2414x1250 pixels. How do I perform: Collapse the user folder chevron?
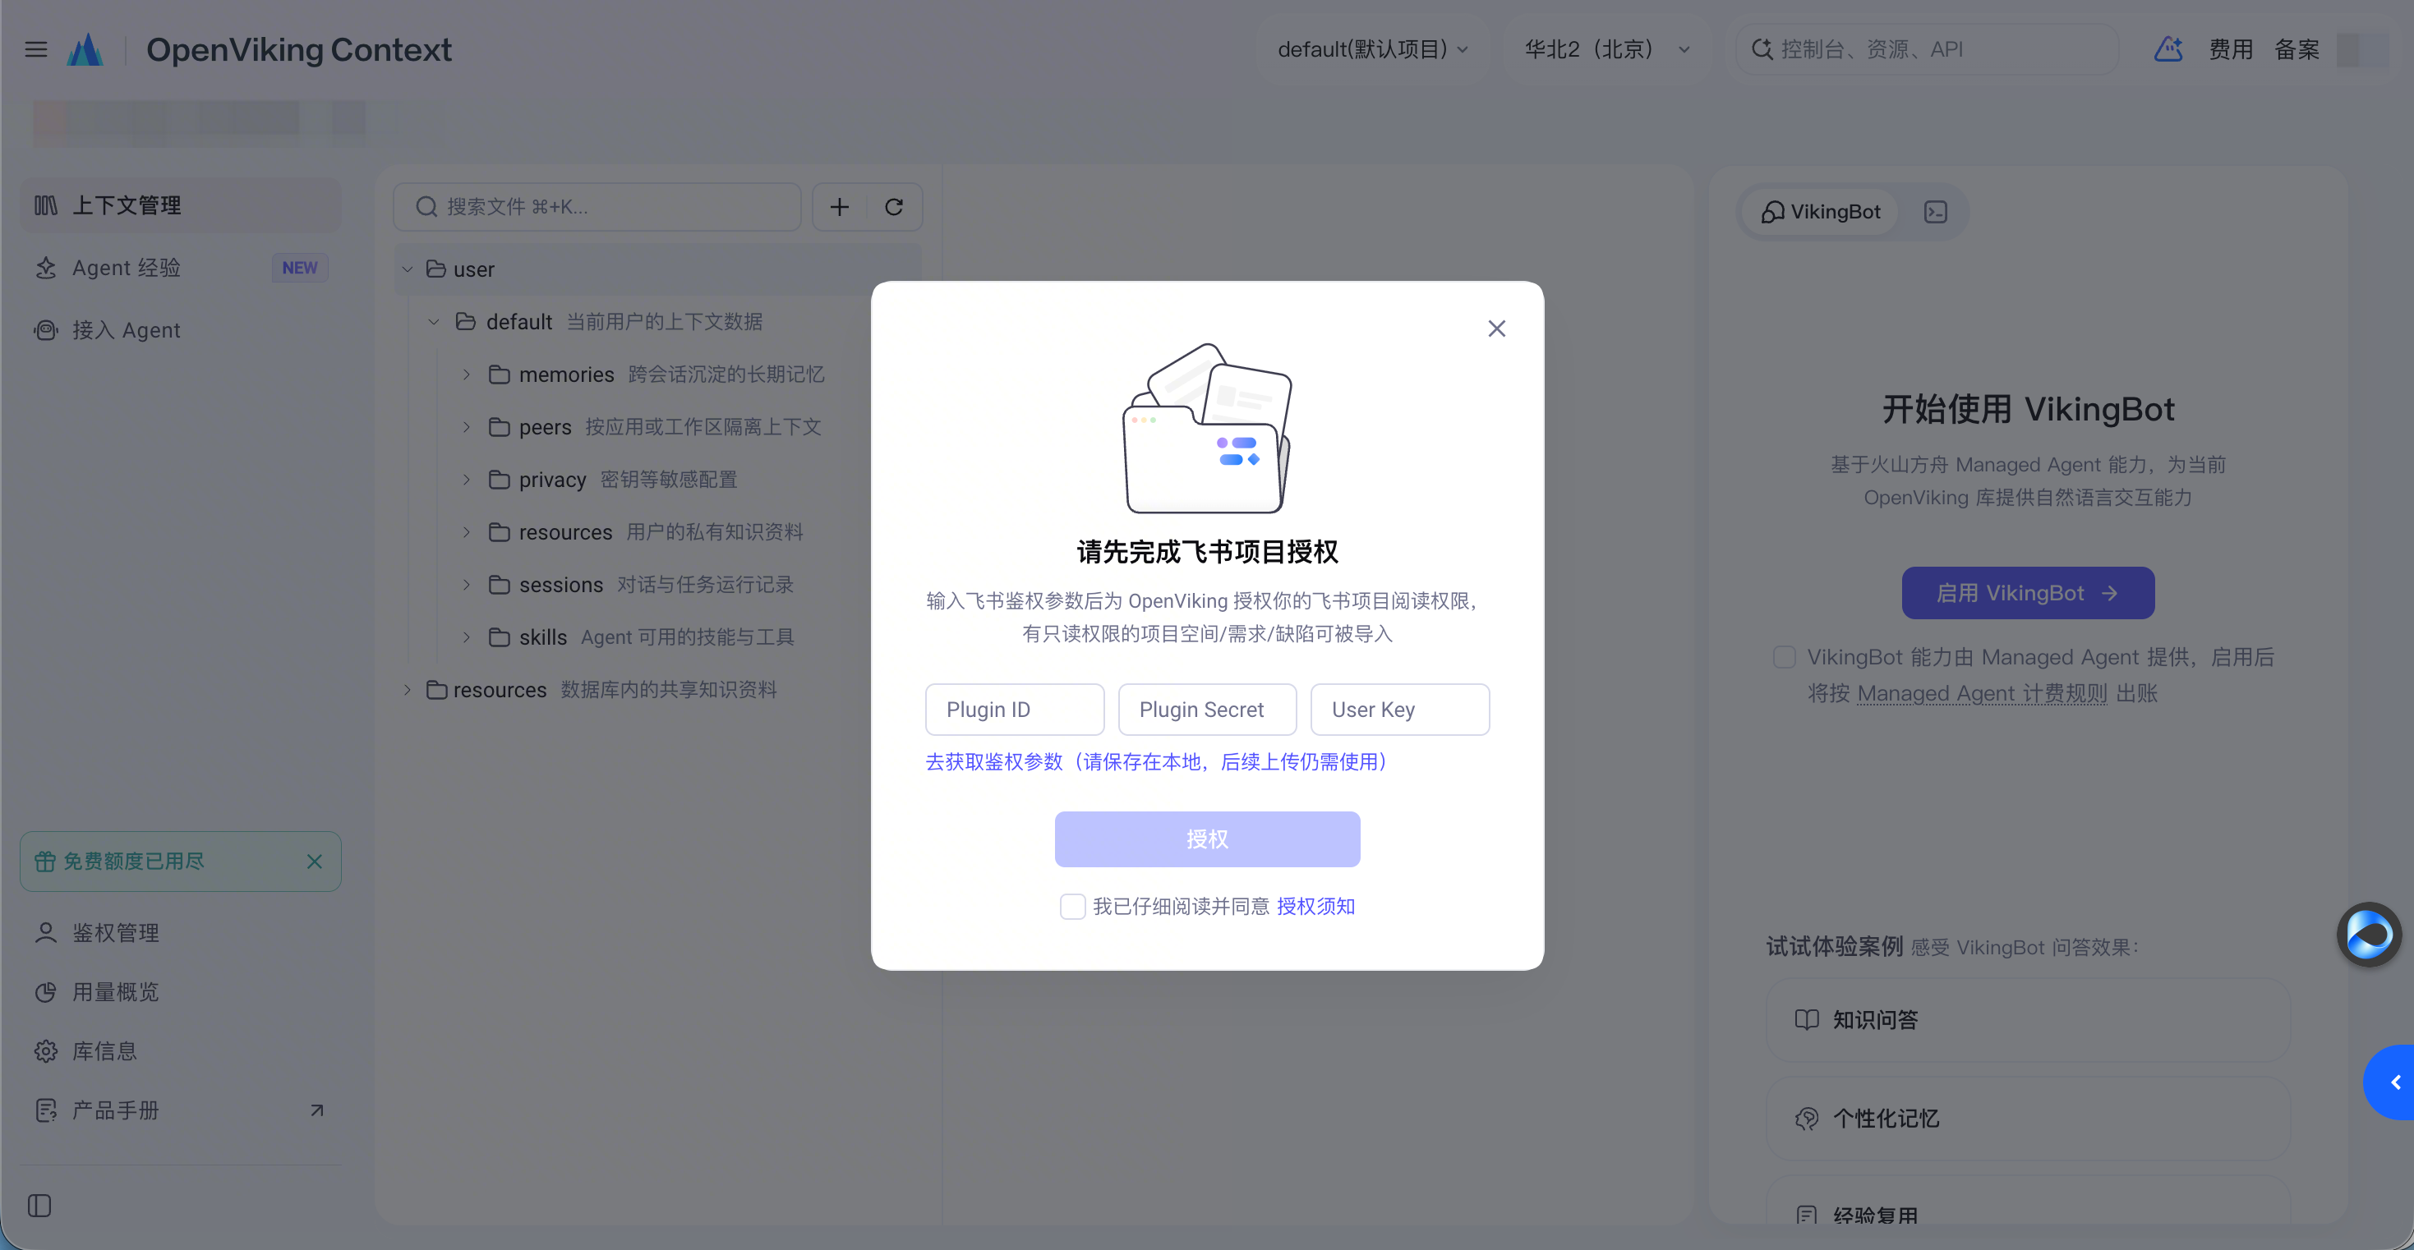tap(408, 270)
